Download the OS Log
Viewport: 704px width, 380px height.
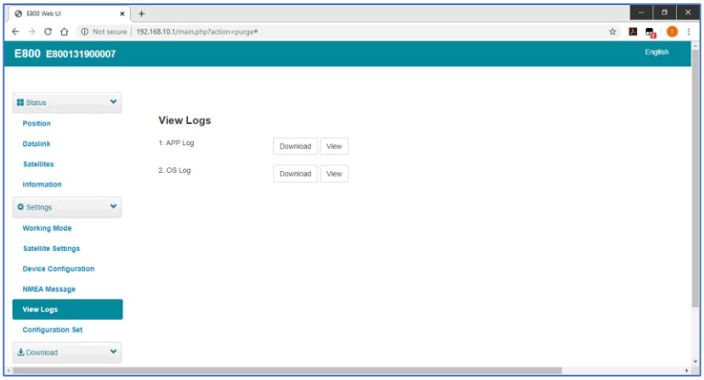tap(295, 174)
